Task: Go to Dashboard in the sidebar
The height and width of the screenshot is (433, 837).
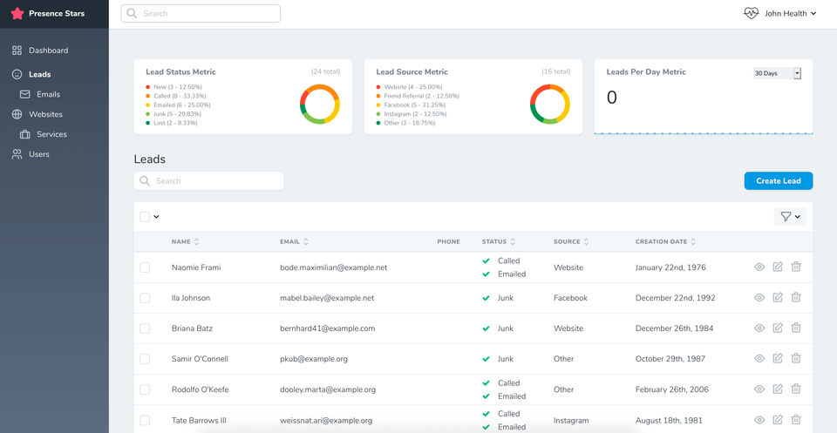Action: (x=48, y=51)
